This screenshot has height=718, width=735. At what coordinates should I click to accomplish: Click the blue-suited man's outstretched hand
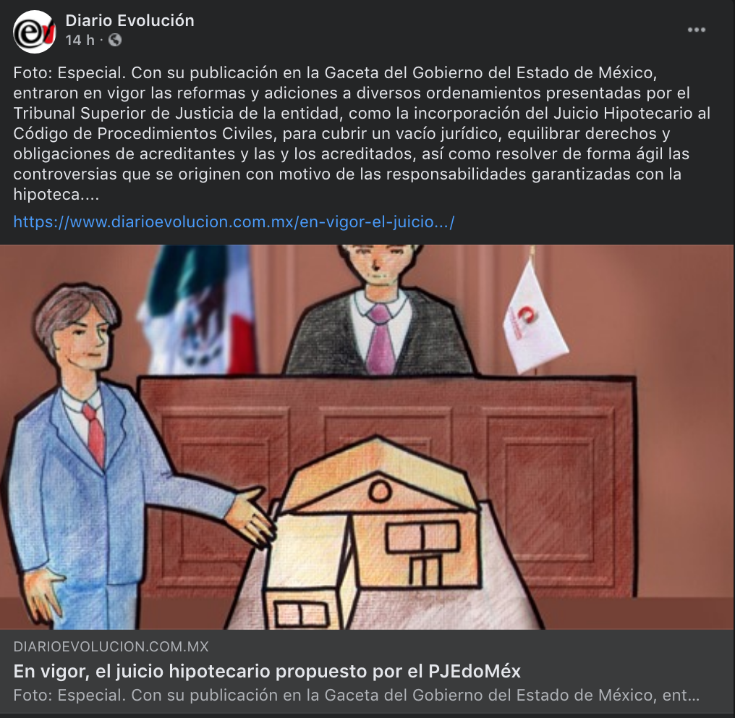coord(250,516)
